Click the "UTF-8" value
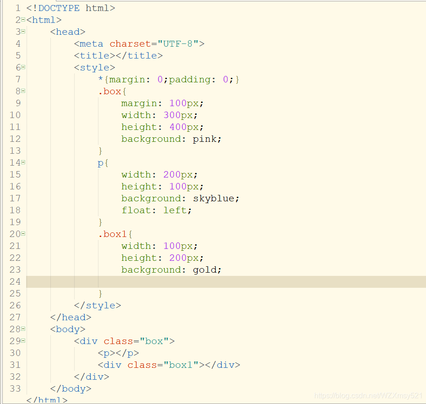 (178, 43)
